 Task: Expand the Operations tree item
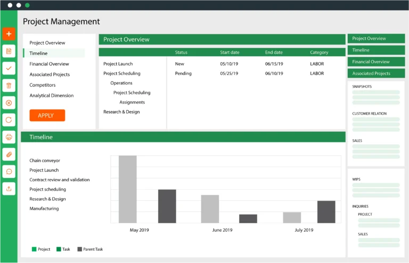(121, 83)
